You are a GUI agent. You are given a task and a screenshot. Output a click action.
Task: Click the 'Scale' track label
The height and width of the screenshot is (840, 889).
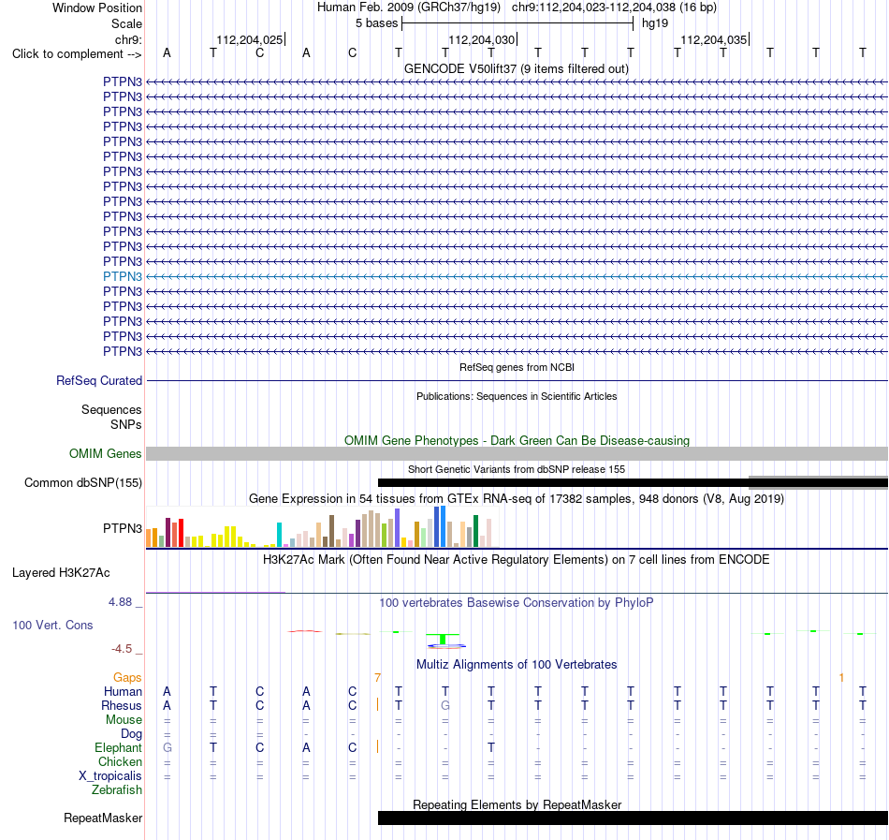point(126,23)
